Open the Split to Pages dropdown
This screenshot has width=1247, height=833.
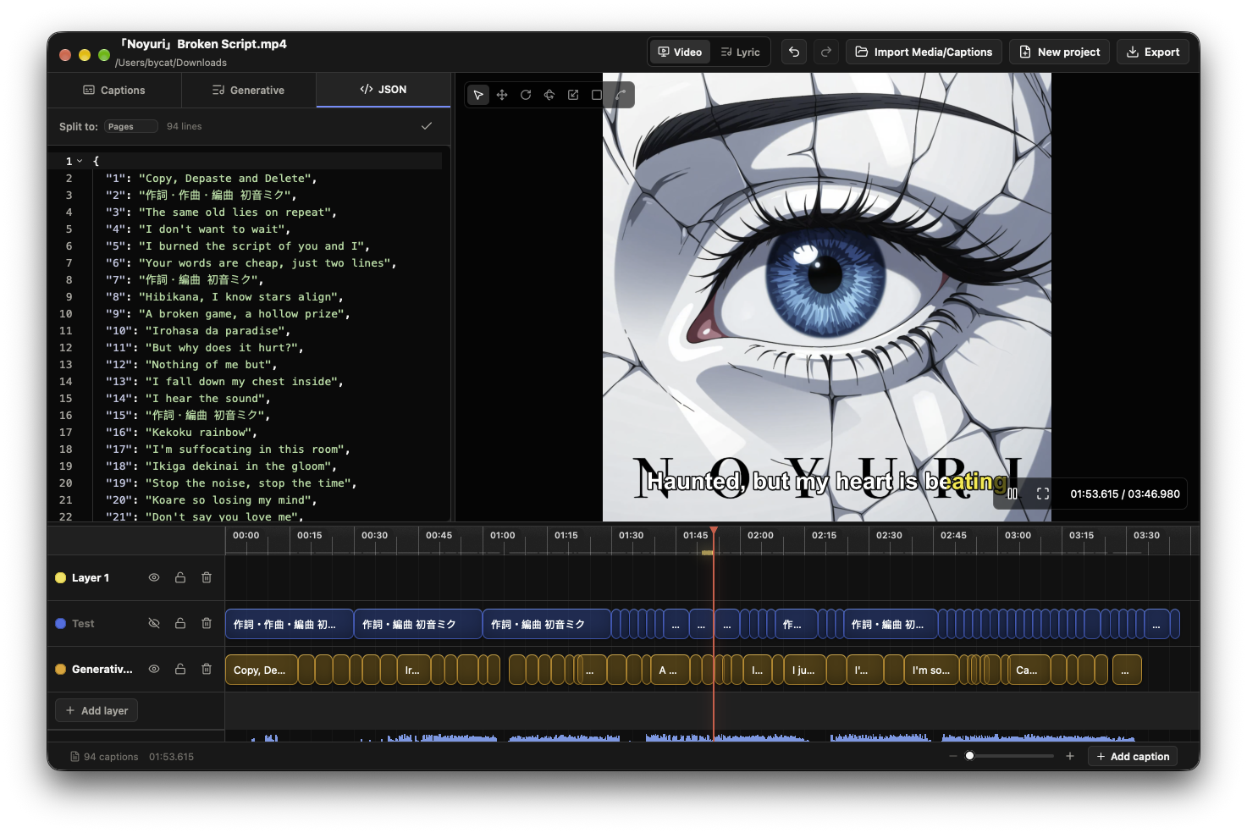131,126
